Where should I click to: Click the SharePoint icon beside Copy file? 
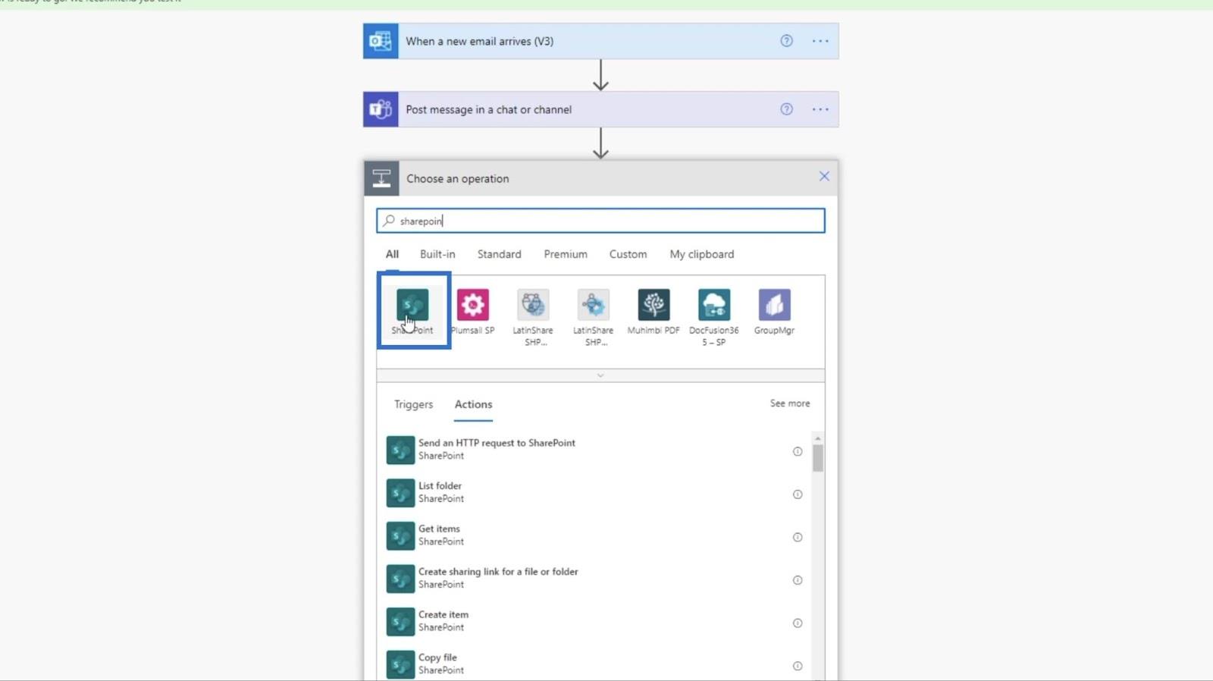(400, 664)
